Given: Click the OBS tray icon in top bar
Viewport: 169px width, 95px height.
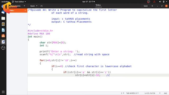Looking at the screenshot, I should pos(148,2).
